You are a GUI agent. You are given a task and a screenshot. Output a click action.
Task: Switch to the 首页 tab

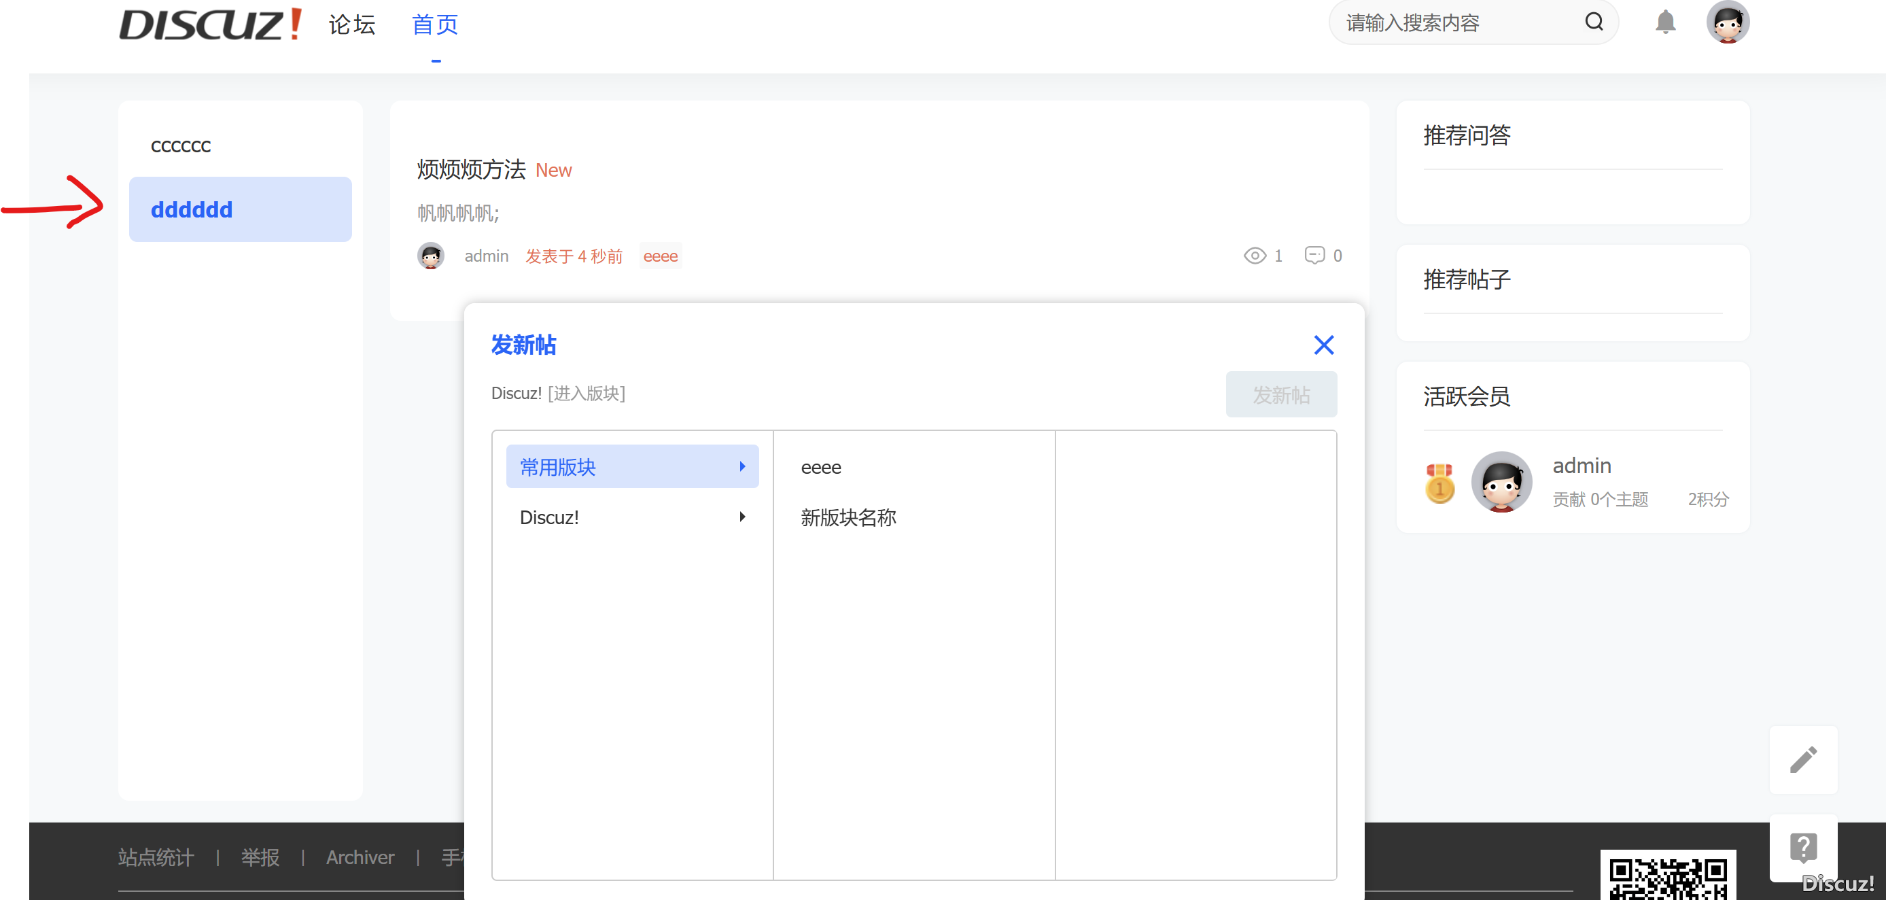434,24
